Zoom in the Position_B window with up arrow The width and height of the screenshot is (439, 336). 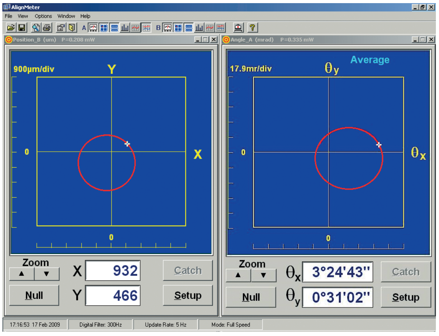21,274
